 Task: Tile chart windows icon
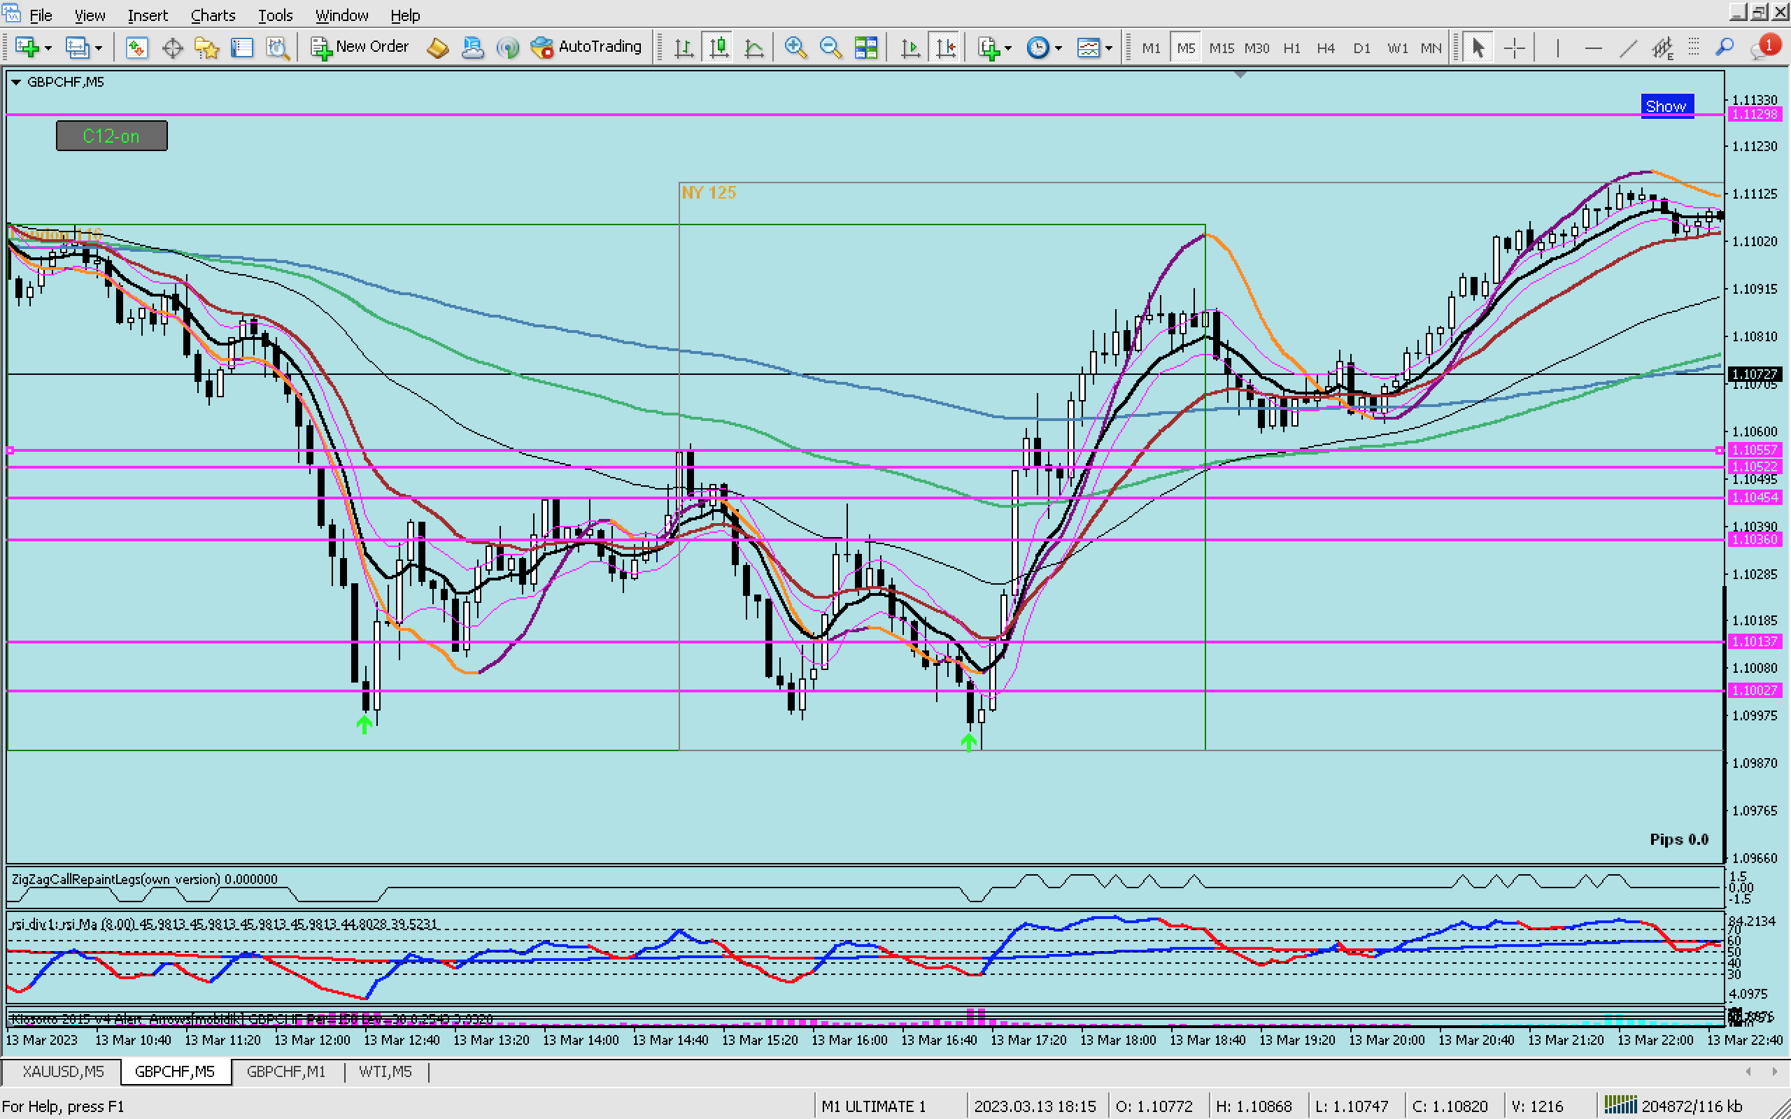(x=865, y=48)
